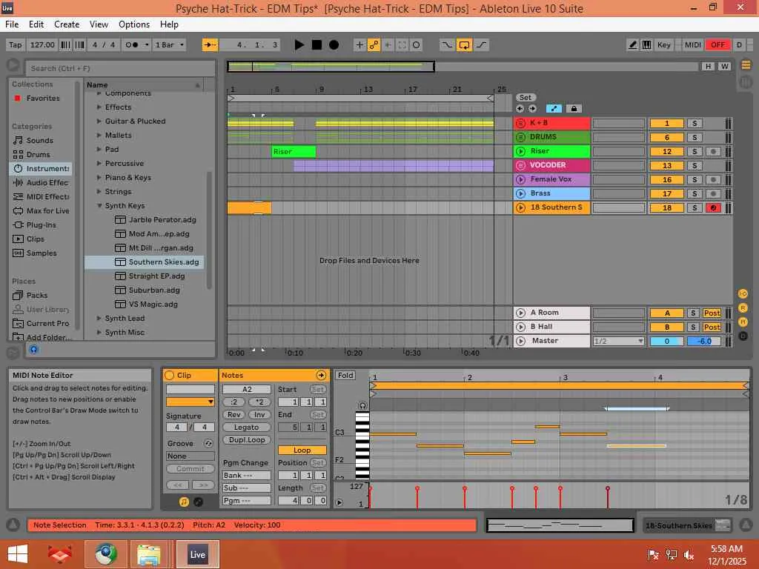Viewport: 759px width, 569px height.
Task: Toggle the Loop switch in the control bar
Action: point(464,45)
